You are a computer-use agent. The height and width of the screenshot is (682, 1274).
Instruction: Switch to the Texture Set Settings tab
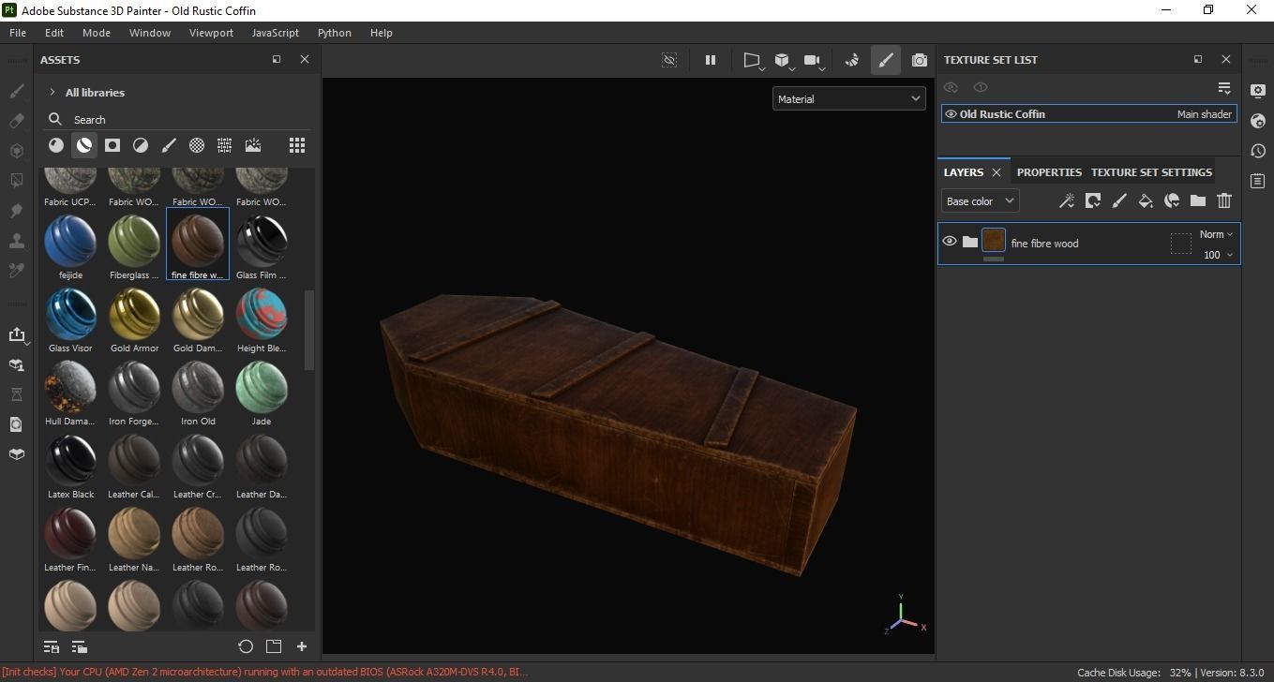point(1151,172)
